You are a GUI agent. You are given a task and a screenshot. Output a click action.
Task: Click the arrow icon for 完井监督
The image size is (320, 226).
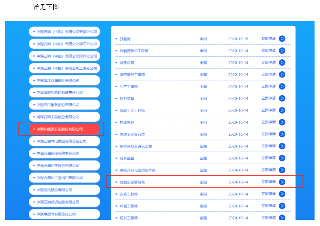coord(282,158)
